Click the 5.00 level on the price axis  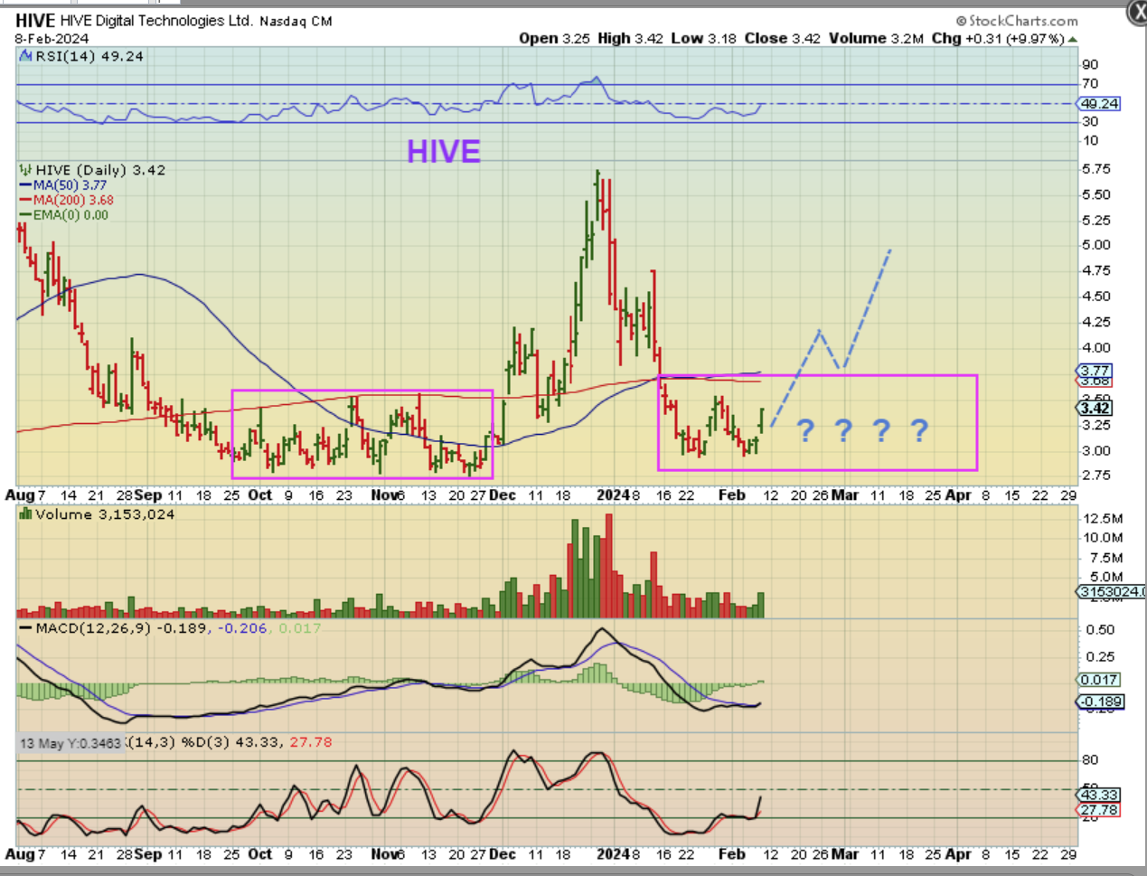point(1096,245)
